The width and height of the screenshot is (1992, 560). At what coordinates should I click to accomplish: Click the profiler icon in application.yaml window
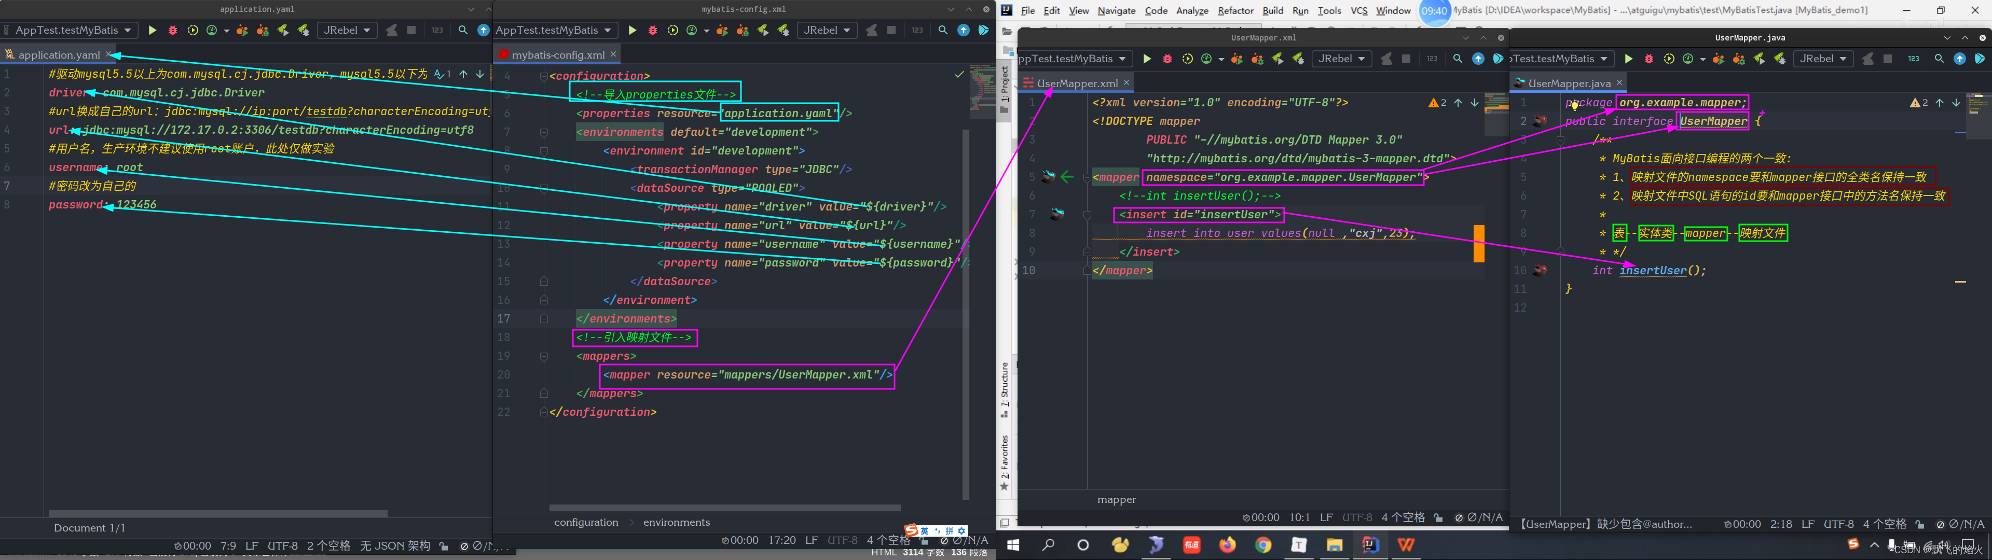213,30
